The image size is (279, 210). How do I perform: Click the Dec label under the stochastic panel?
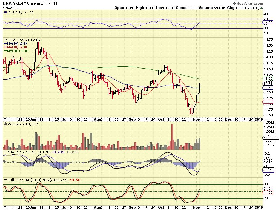click(228, 207)
